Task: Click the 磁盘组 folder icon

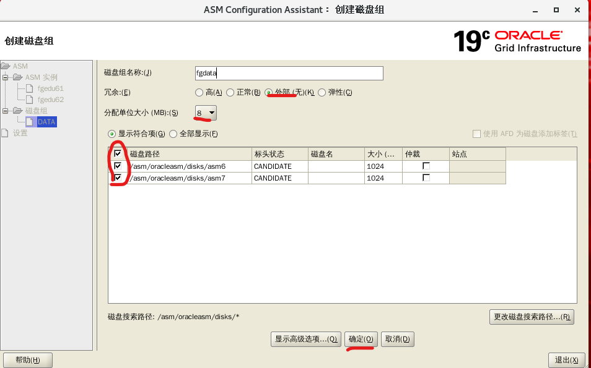Action: 18,111
